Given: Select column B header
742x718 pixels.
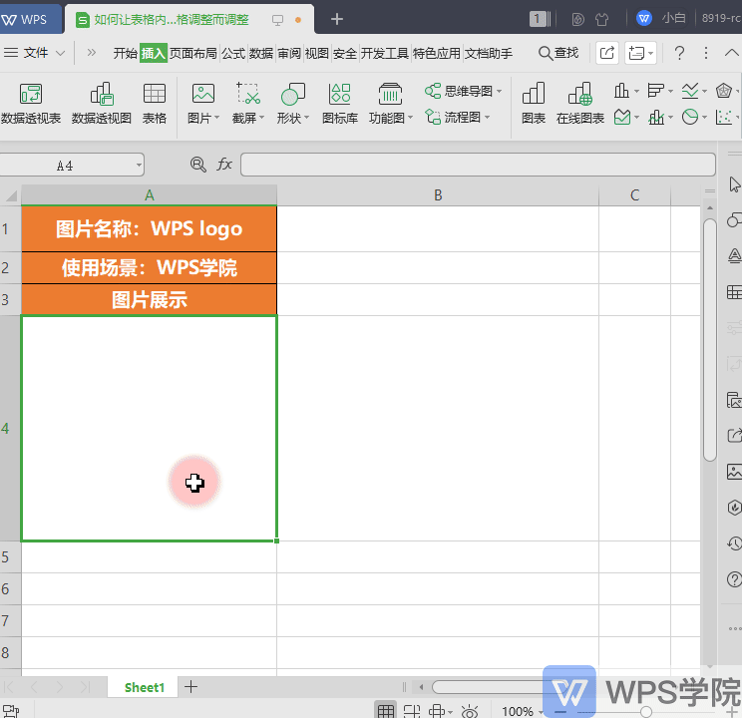Looking at the screenshot, I should click(438, 195).
